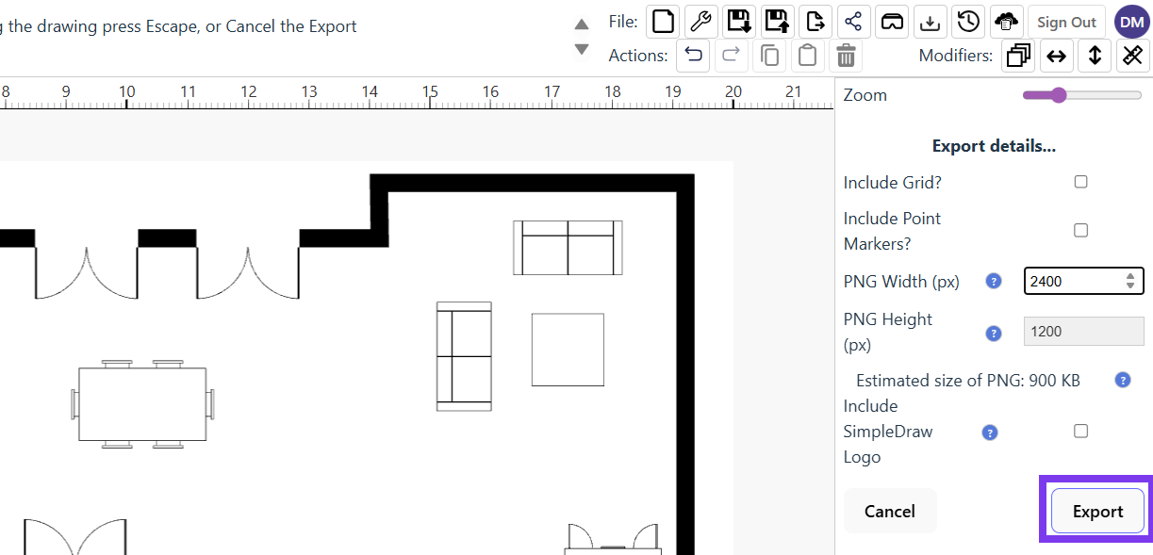Save the current drawing

point(739,21)
